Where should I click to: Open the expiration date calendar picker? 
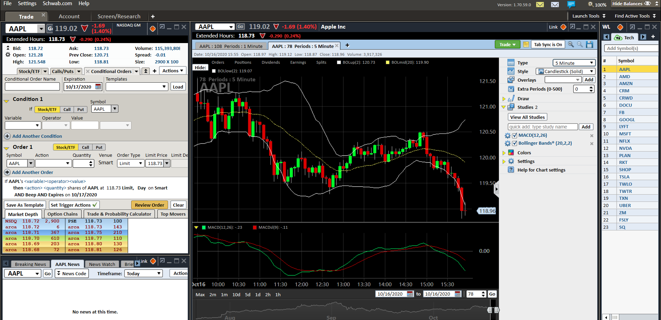[98, 87]
